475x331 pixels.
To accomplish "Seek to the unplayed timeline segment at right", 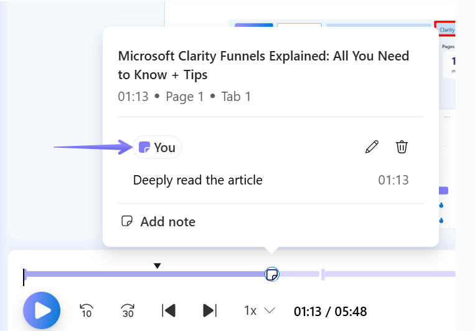I will [x=386, y=274].
